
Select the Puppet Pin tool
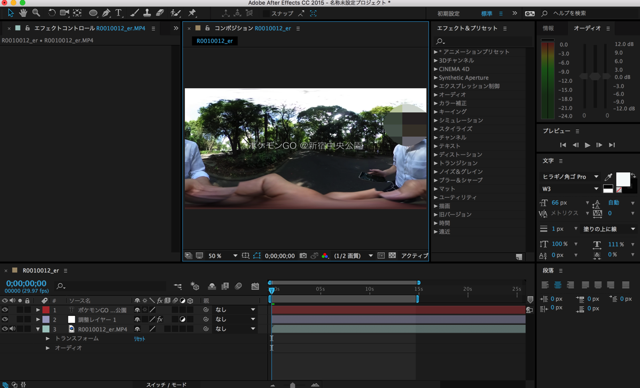click(x=191, y=13)
